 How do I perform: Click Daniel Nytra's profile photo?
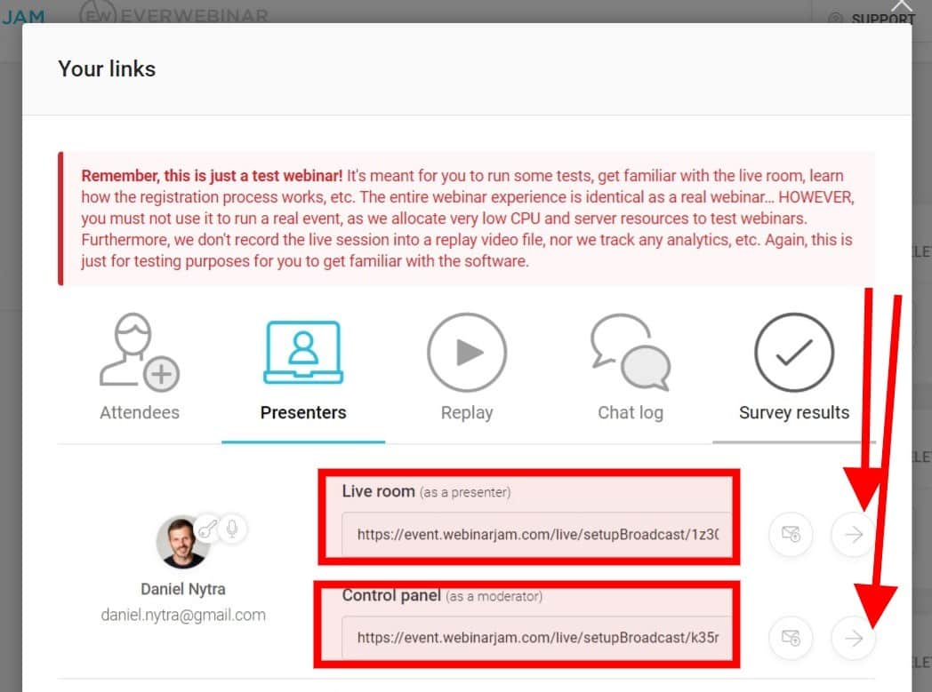pyautogui.click(x=182, y=543)
